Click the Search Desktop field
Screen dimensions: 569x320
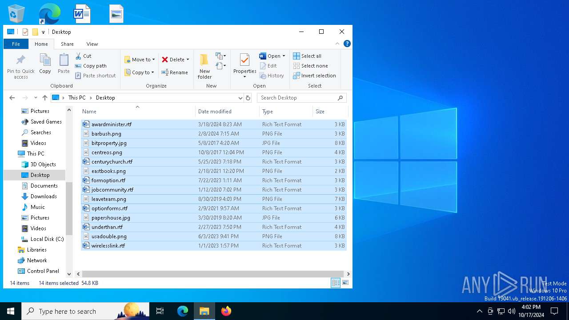pos(301,98)
